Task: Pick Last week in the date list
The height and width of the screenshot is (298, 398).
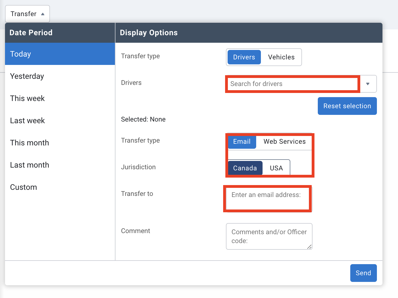Action: coord(27,120)
